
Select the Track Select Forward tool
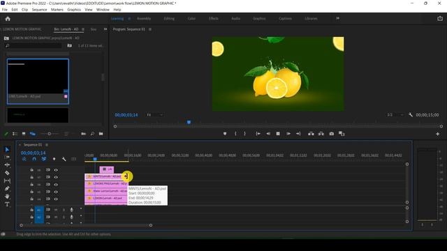7,157
